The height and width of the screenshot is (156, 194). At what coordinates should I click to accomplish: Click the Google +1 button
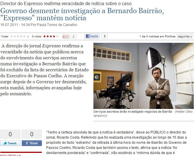(66, 37)
